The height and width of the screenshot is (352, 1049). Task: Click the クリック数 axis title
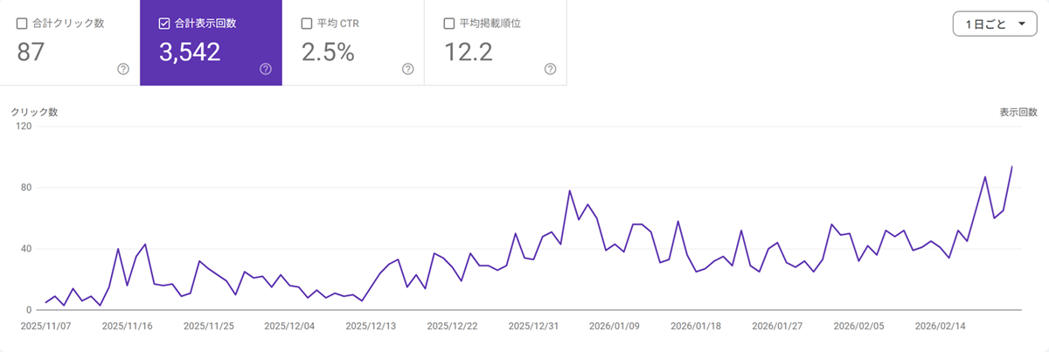click(34, 112)
